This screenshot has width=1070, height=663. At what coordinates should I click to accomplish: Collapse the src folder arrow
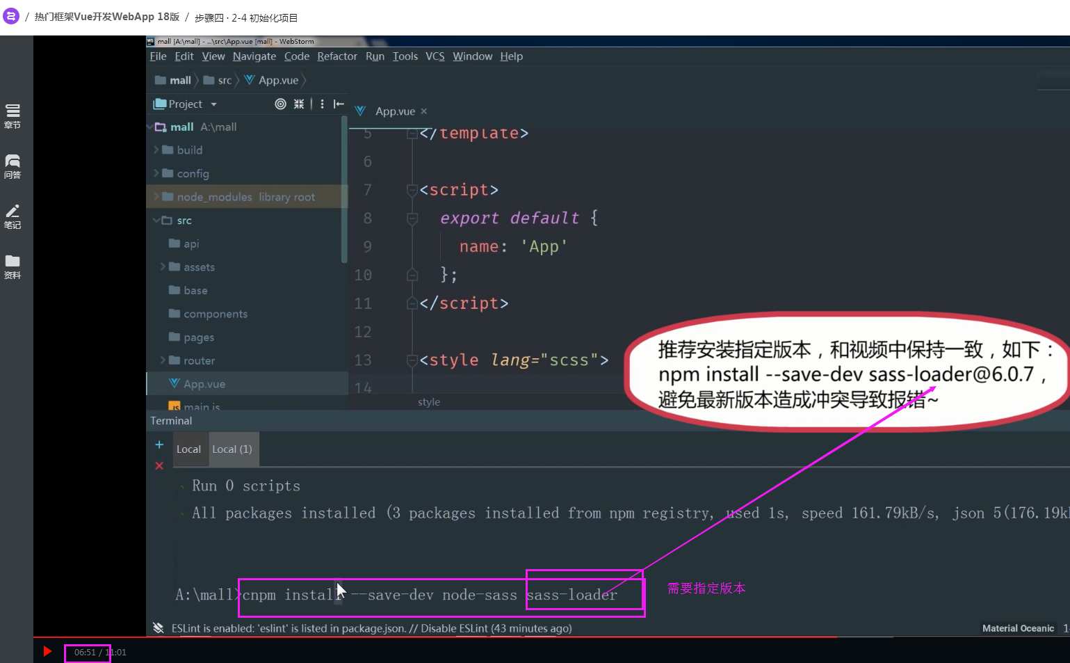(x=156, y=221)
